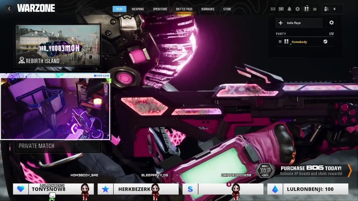Image resolution: width=358 pixels, height=201 pixels.
Task: Click the Invite Player button
Action: (x=299, y=23)
